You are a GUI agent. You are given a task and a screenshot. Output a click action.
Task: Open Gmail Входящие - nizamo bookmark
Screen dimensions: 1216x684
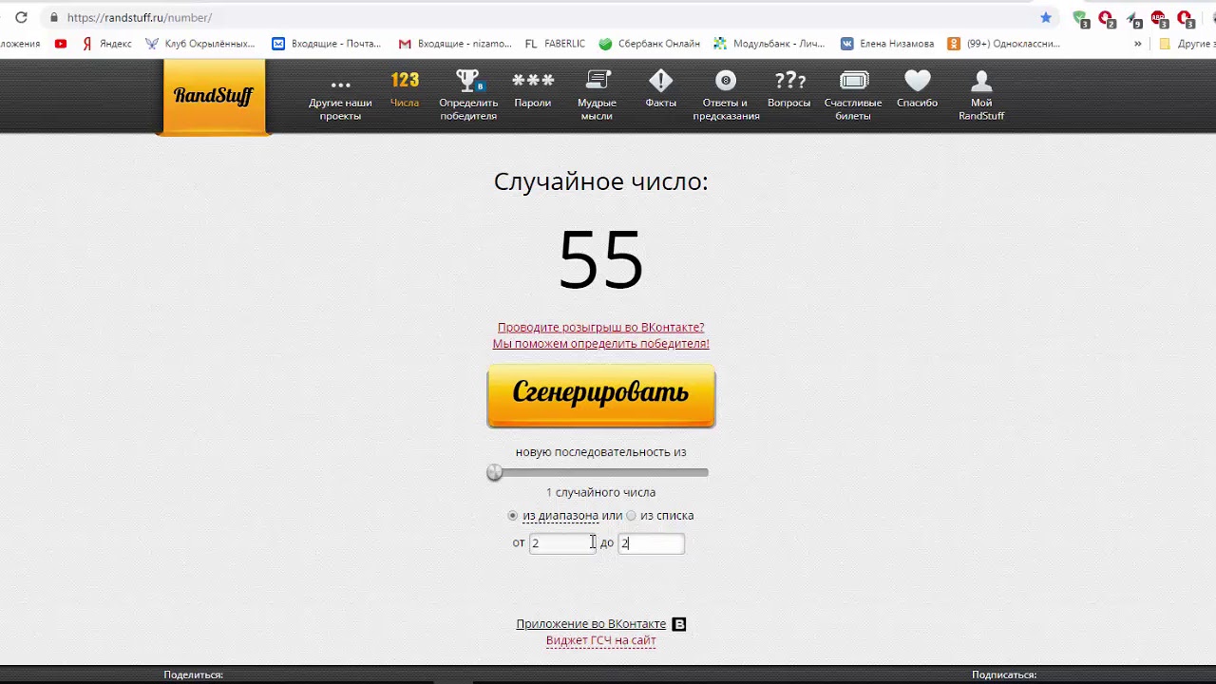click(x=455, y=44)
